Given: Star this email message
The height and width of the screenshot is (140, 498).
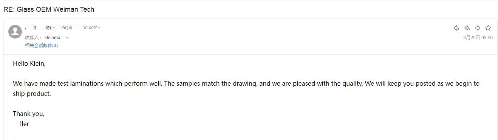Looking at the screenshot, I should pos(488,28).
